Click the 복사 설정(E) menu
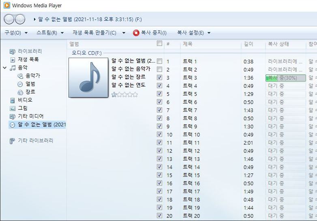 (191, 33)
